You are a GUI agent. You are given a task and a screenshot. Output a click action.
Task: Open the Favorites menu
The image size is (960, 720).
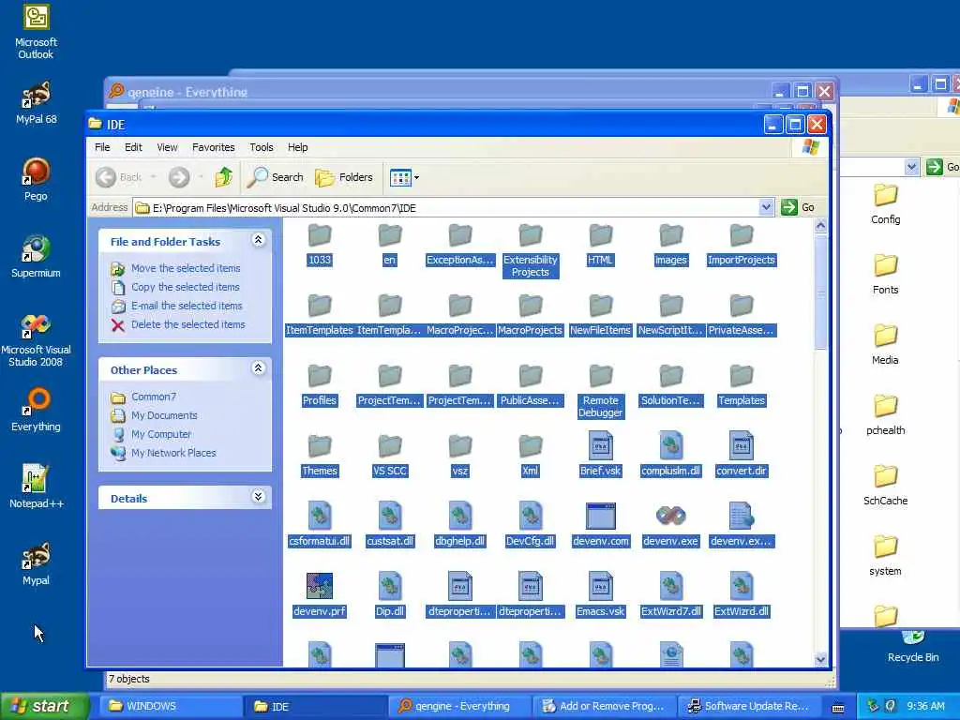(x=213, y=147)
